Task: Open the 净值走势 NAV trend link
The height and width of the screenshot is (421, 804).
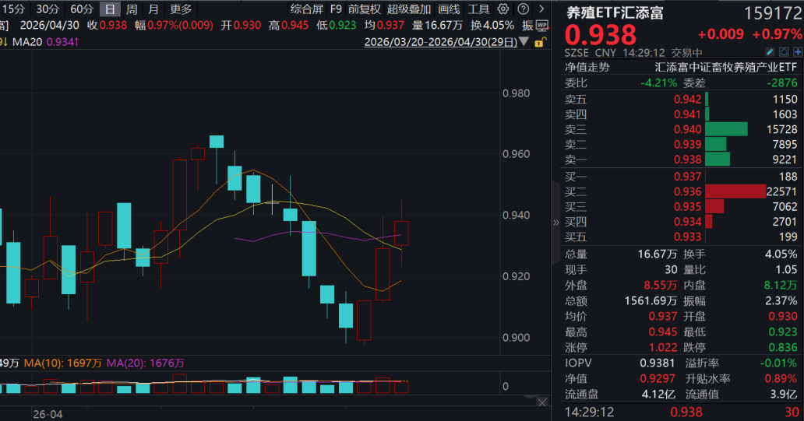Action: pyautogui.click(x=587, y=67)
